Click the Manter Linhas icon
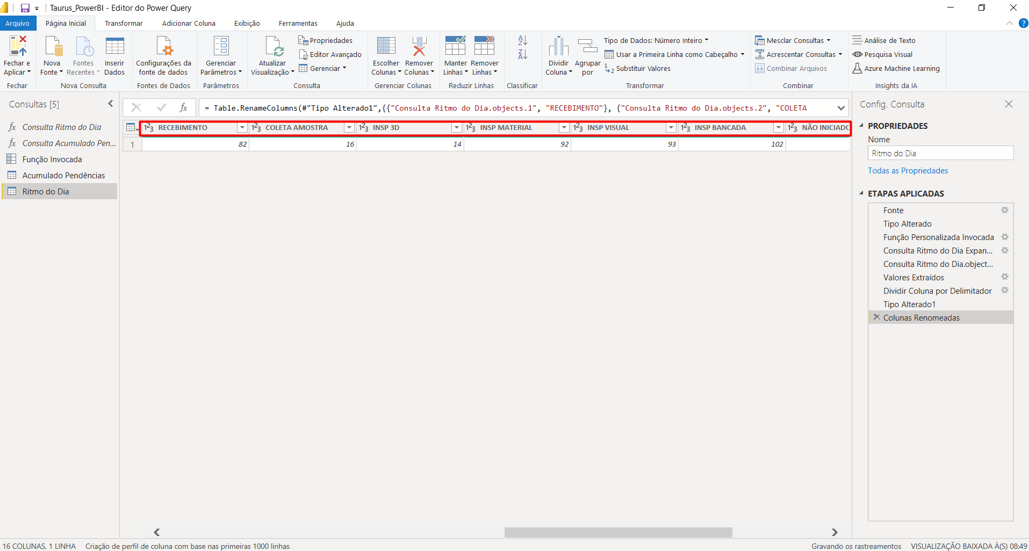The image size is (1029, 551). (455, 46)
